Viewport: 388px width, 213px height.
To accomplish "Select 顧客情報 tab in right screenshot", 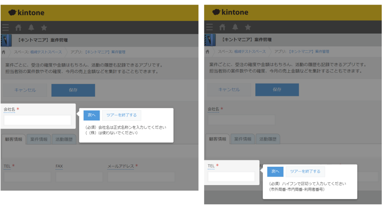I will (217, 139).
